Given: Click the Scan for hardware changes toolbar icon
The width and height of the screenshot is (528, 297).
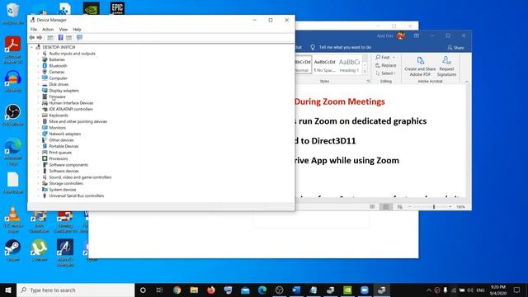Looking at the screenshot, I should pos(79,38).
